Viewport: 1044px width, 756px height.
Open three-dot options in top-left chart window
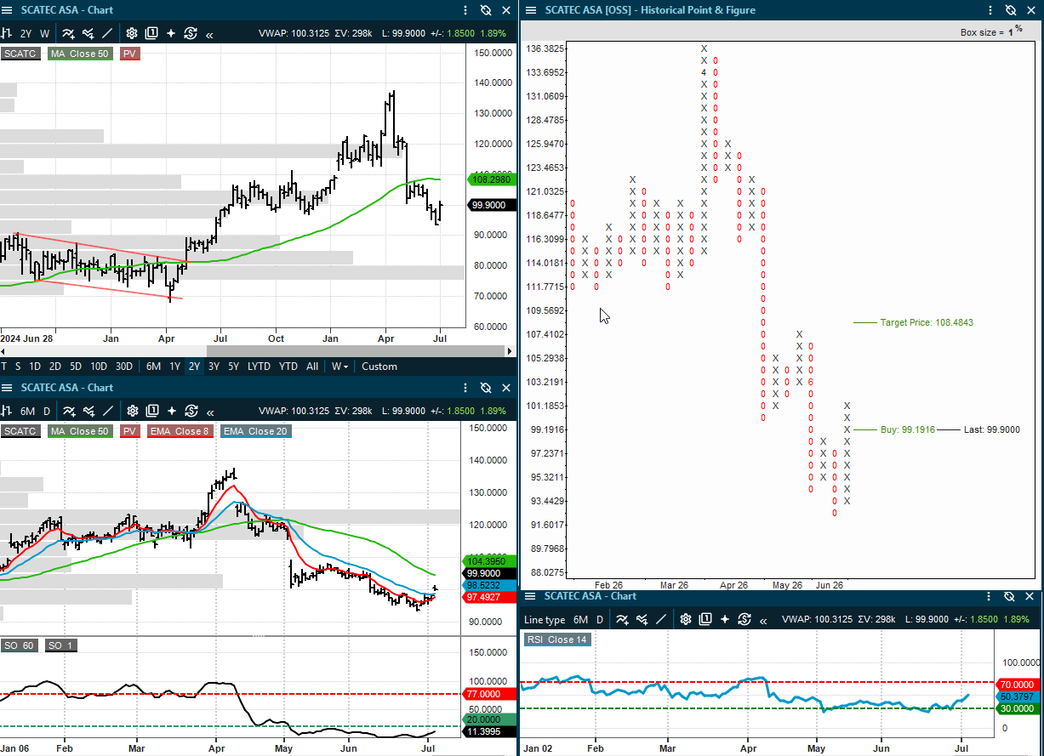[465, 10]
